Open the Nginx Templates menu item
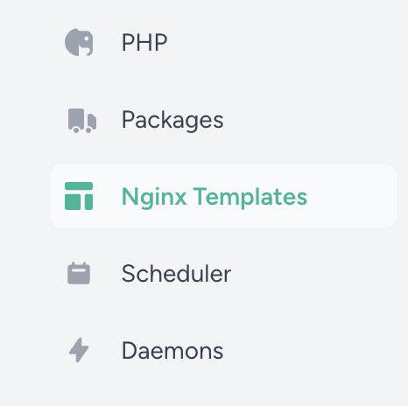408x406 pixels. coord(223,196)
